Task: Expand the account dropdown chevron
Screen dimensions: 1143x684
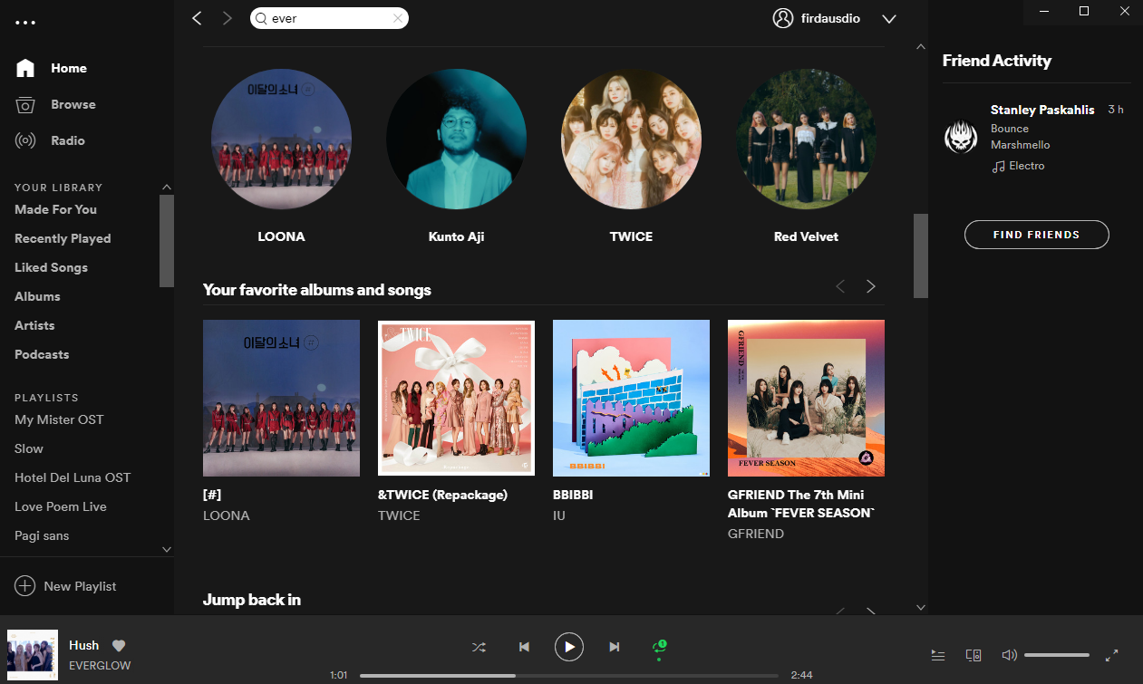Action: (889, 18)
